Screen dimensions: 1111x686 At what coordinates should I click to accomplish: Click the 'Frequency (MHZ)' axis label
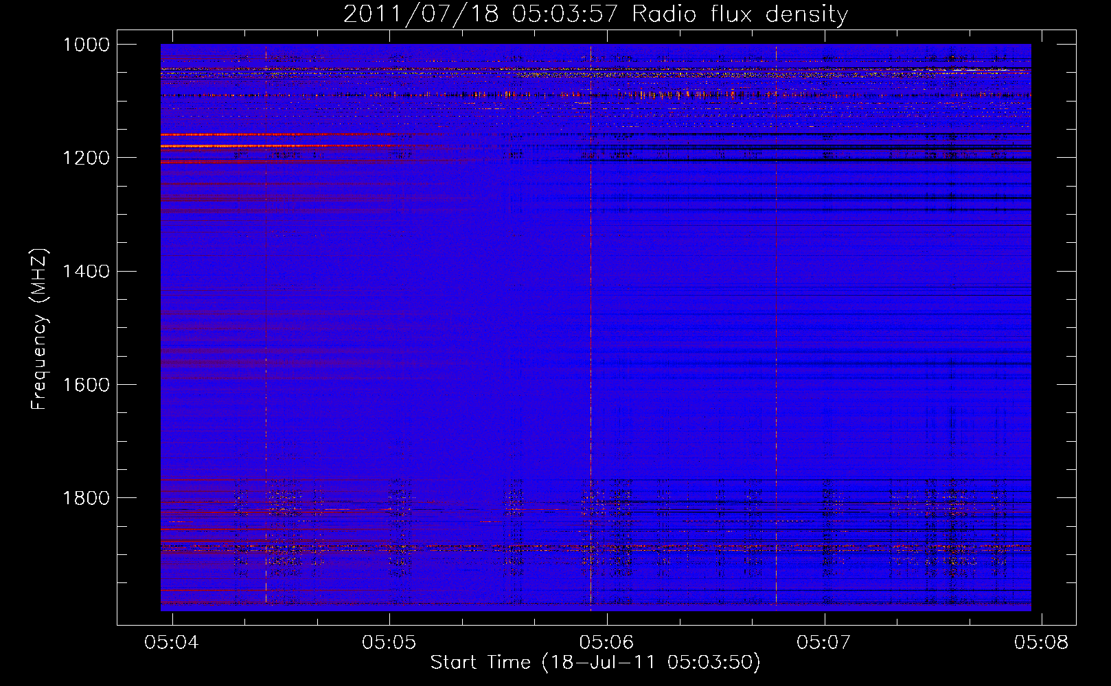tap(40, 329)
